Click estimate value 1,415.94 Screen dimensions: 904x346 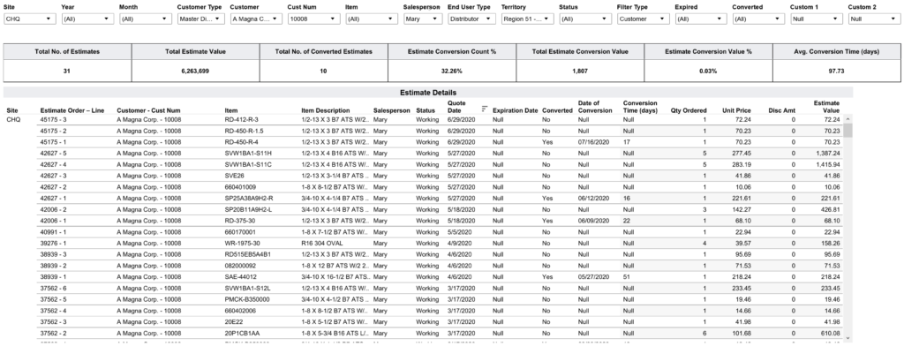828,164
